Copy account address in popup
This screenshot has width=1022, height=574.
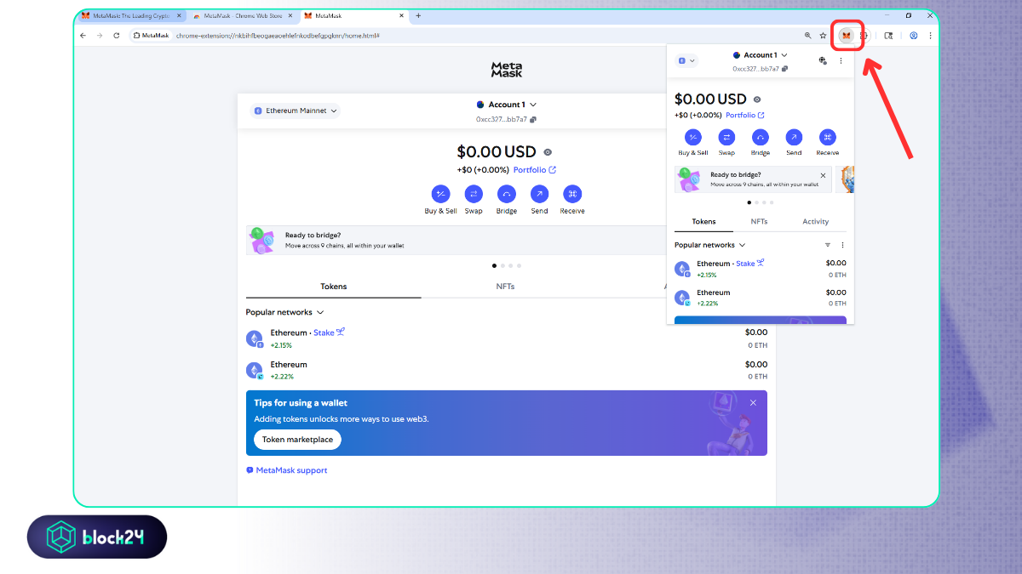(785, 69)
